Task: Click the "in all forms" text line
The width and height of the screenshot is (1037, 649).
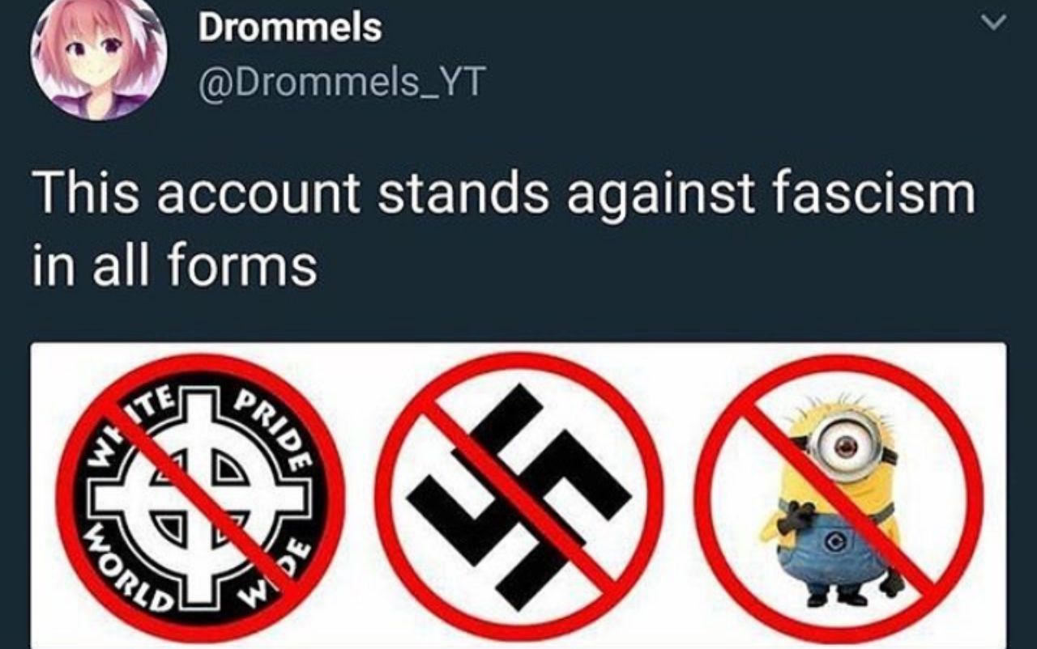Action: coord(174,265)
